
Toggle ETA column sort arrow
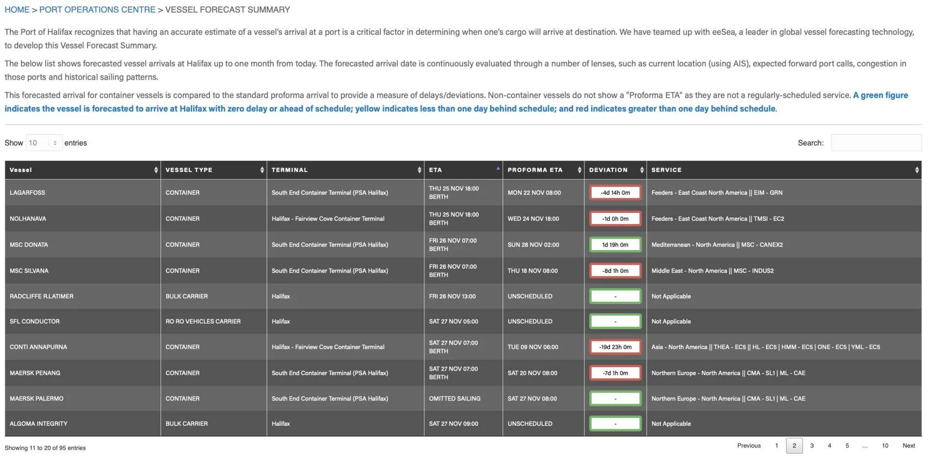click(498, 168)
